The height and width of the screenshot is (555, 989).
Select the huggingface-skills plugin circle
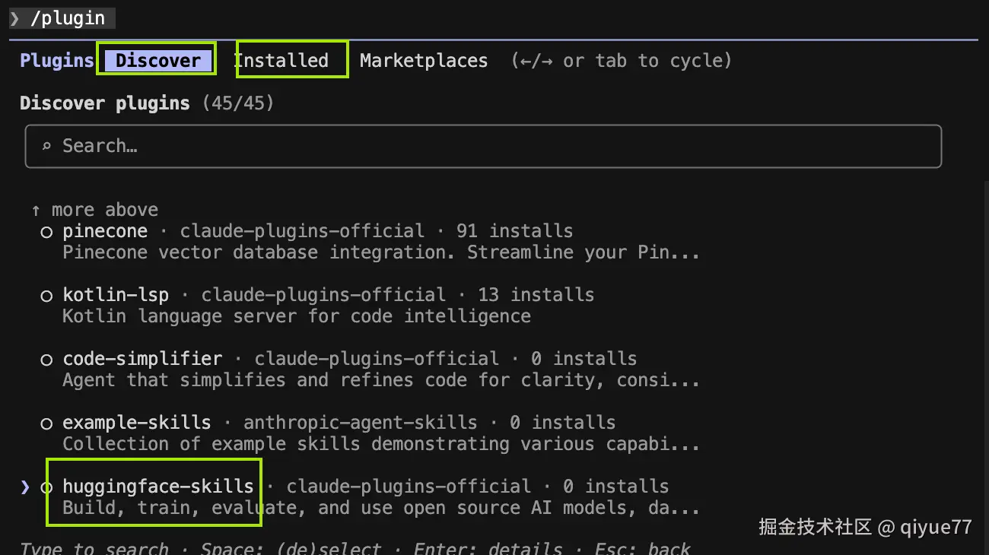coord(46,487)
